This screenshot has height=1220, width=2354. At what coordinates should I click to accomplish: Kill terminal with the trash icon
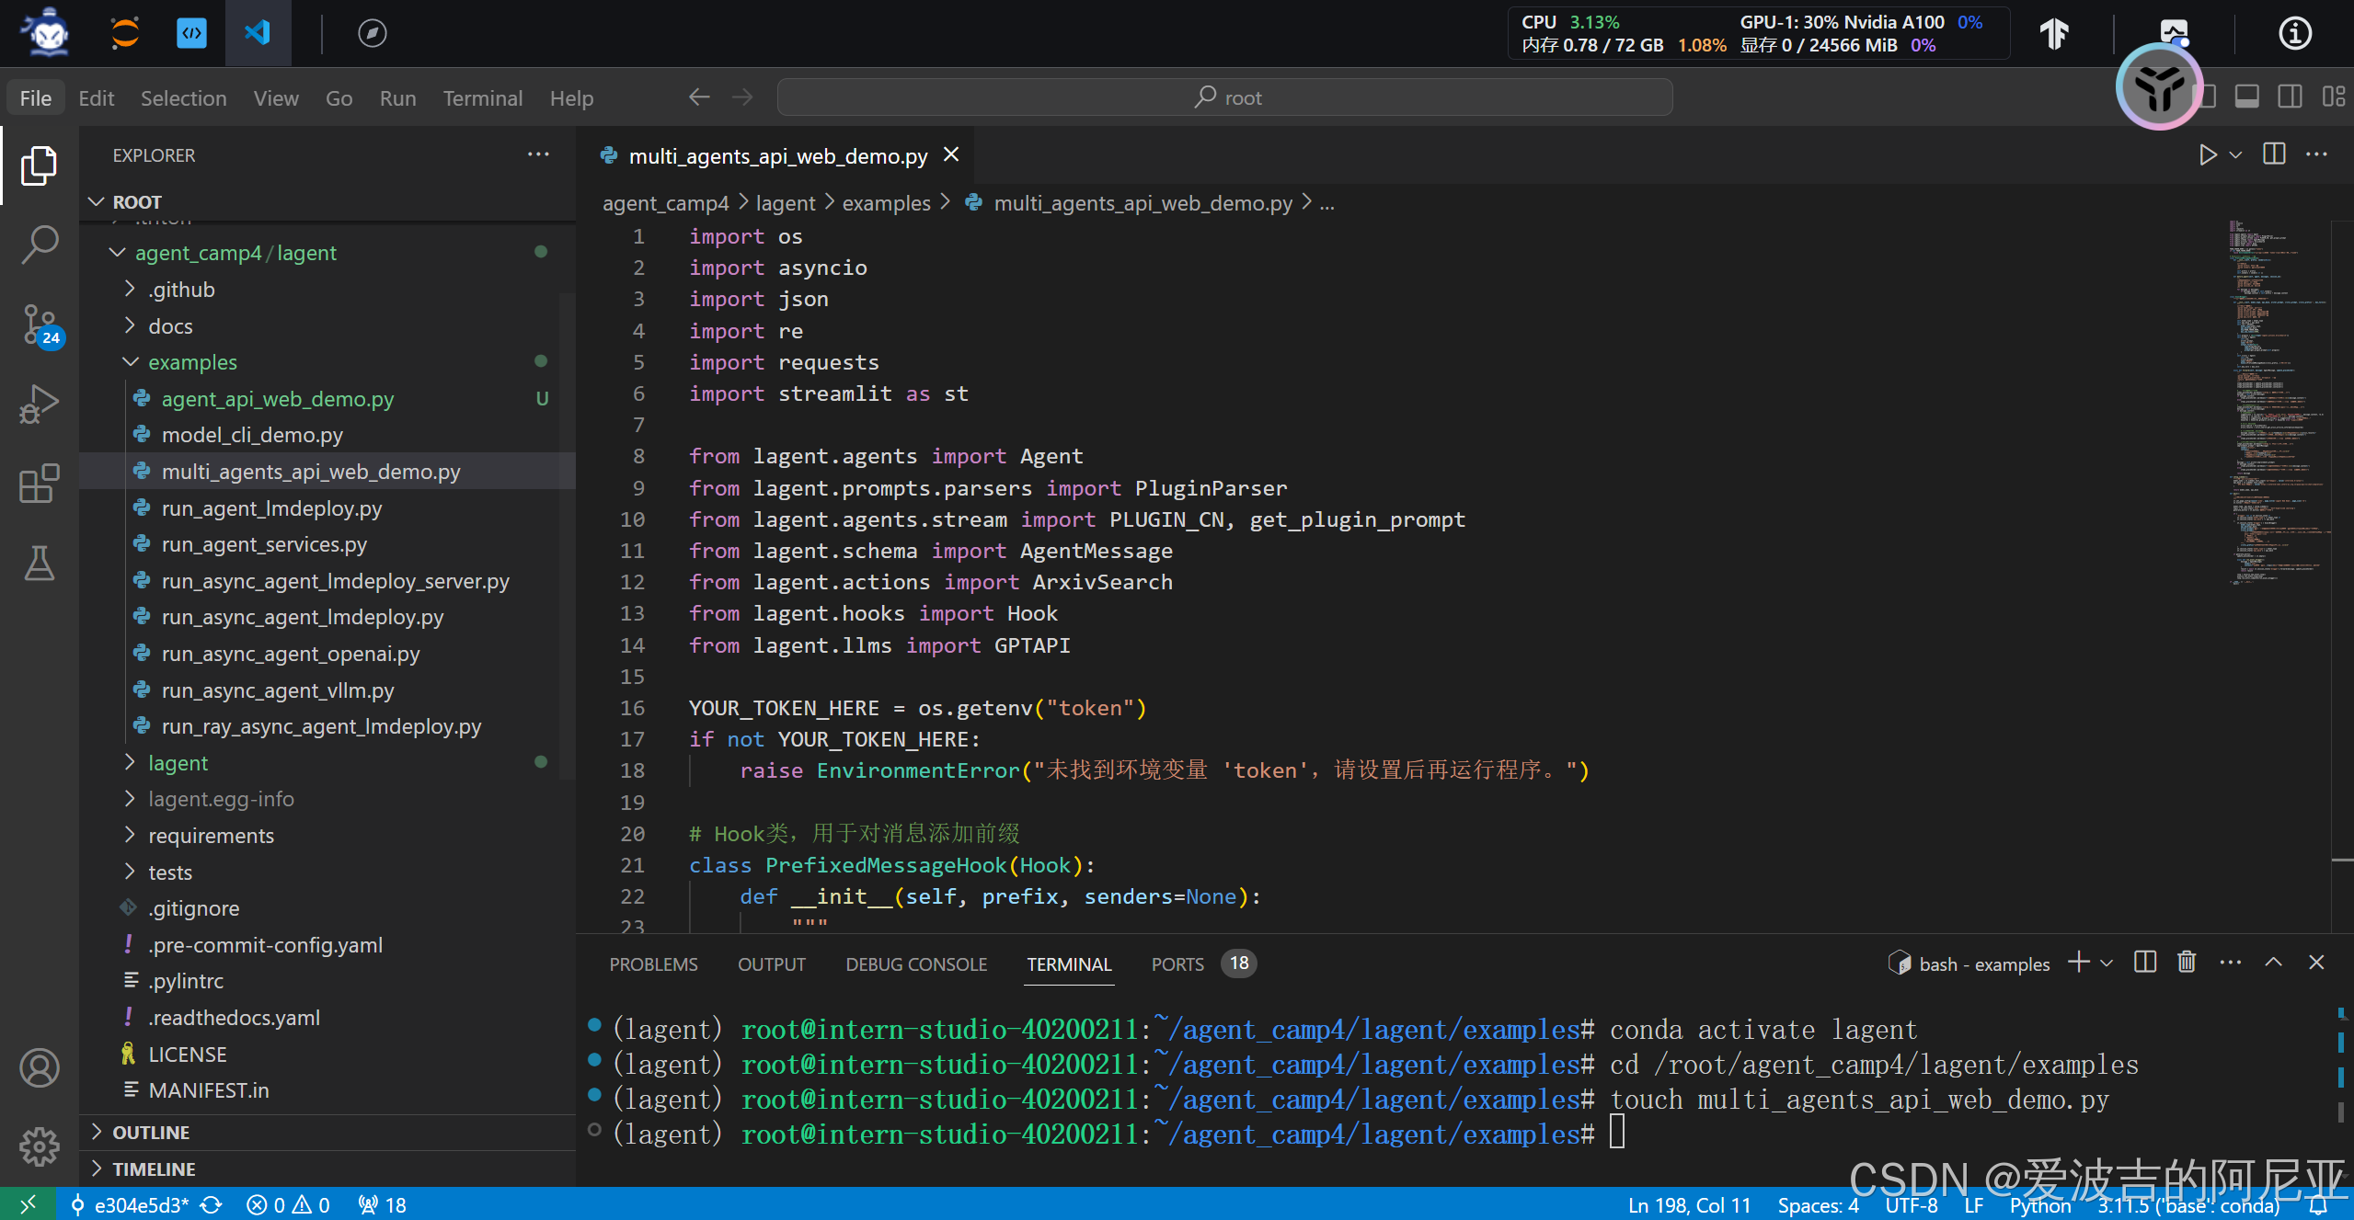(2187, 963)
